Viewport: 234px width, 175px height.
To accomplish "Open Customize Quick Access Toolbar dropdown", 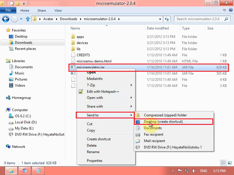I will 24,3.
